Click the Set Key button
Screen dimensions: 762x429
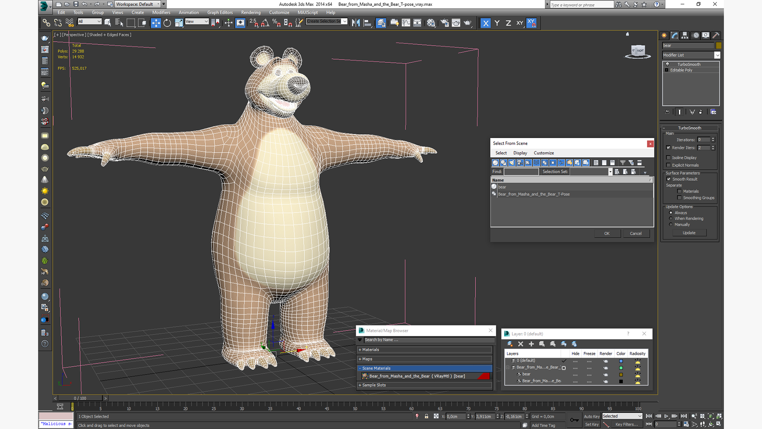click(591, 425)
